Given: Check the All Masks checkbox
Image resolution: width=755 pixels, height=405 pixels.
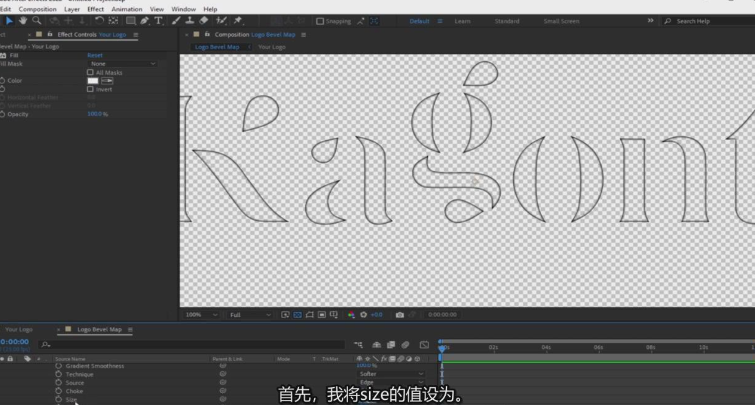Looking at the screenshot, I should [x=90, y=73].
